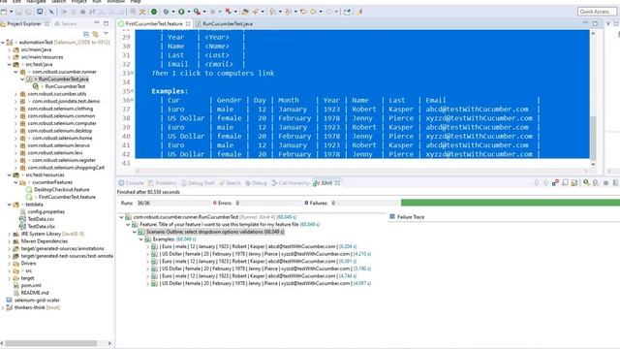Image resolution: width=620 pixels, height=349 pixels.
Task: Click the editor vertical scrollbar thumb
Action: (593, 139)
